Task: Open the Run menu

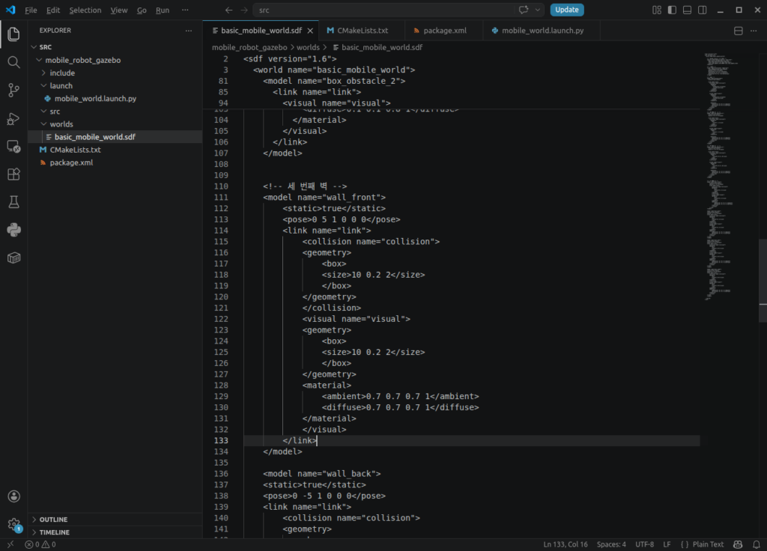Action: pos(163,10)
